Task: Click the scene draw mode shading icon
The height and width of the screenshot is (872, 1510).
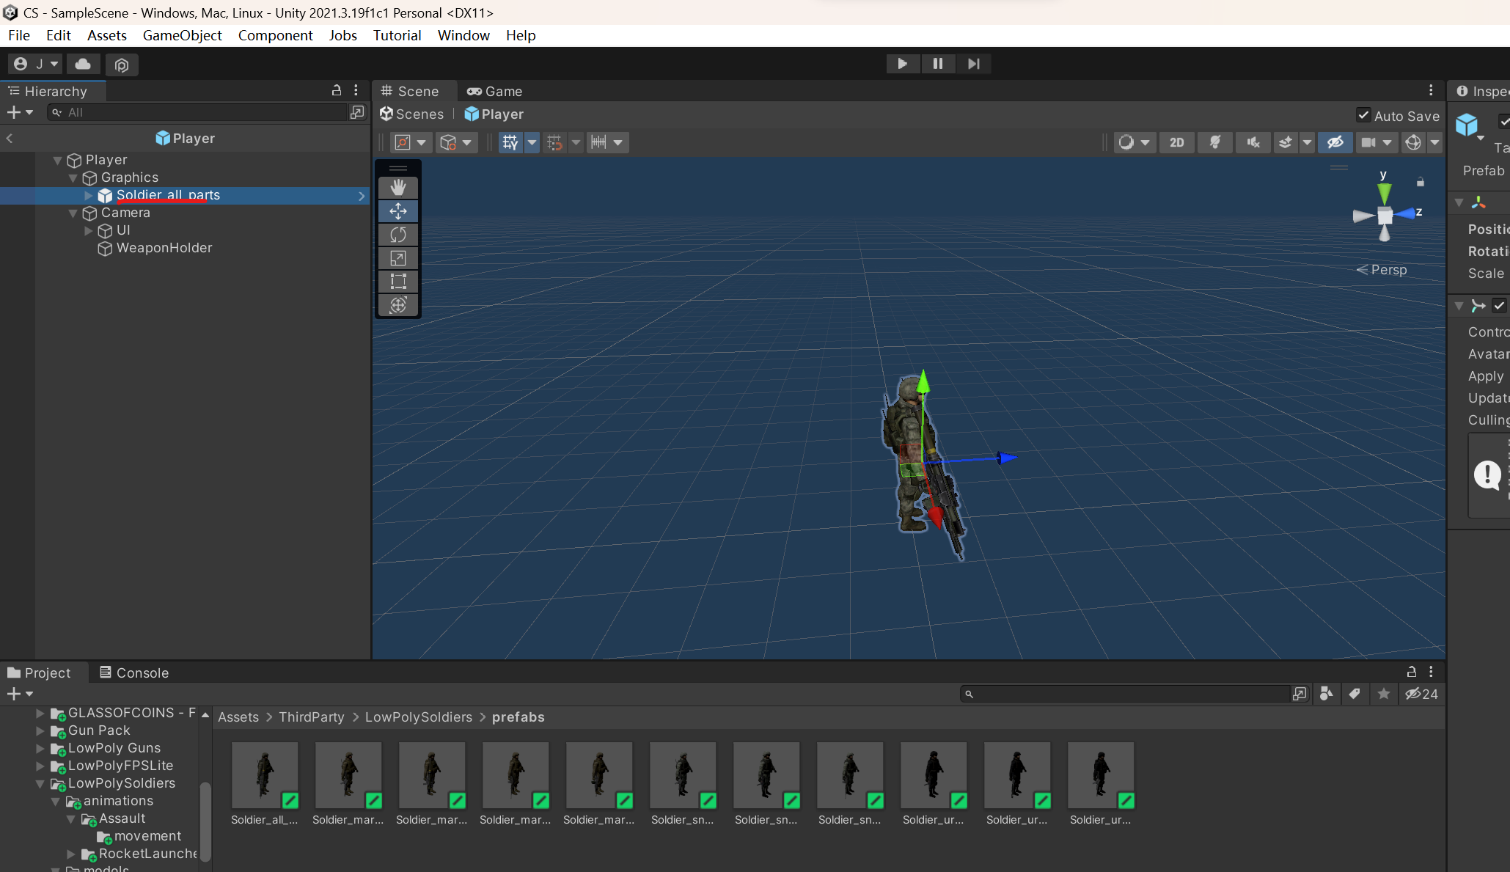Action: [1126, 142]
